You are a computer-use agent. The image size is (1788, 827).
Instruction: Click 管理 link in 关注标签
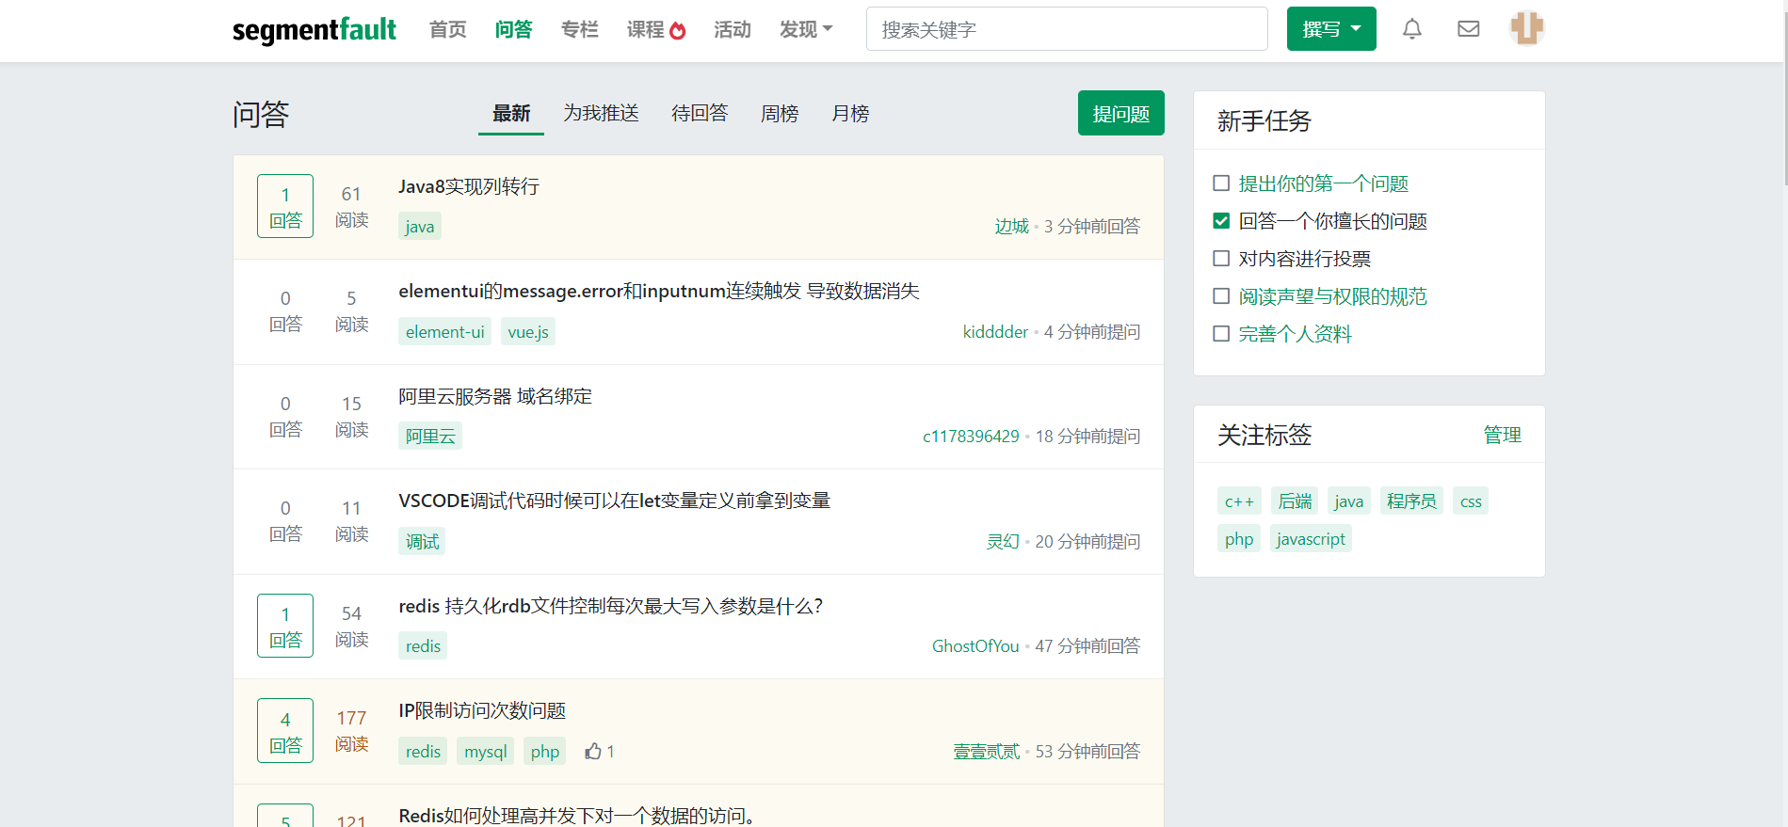tap(1502, 435)
